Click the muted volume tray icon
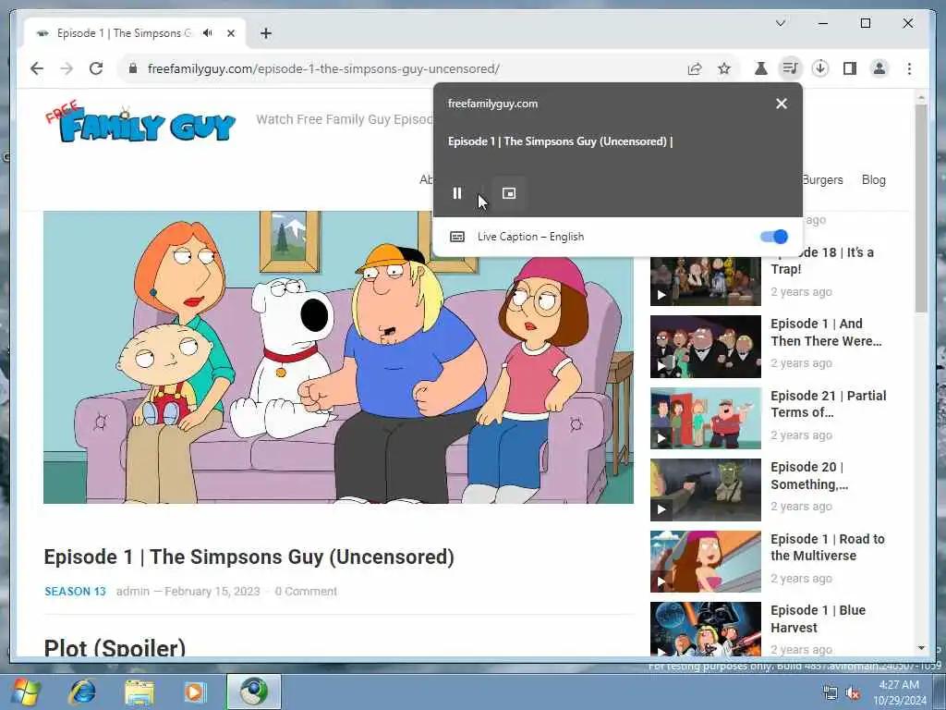The height and width of the screenshot is (710, 946). click(853, 693)
